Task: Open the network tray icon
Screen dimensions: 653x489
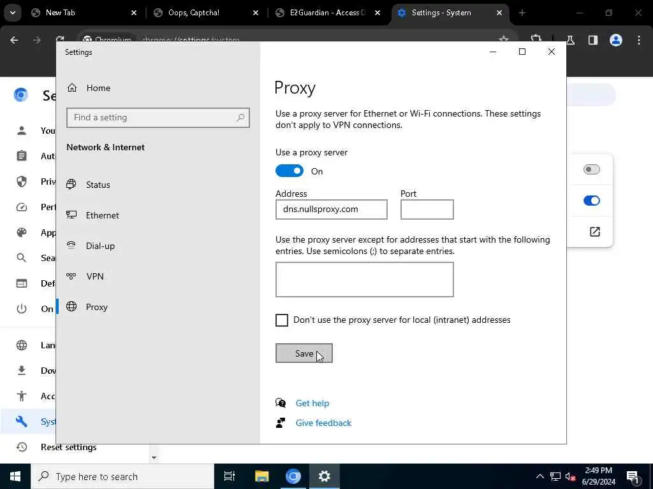Action: tap(555, 476)
